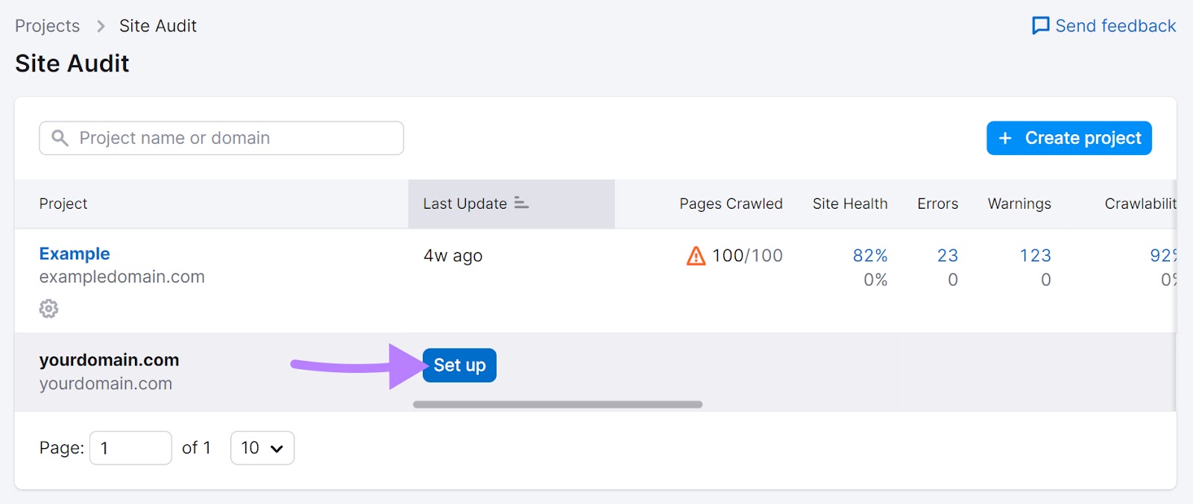Click the Crawlability column header
Image resolution: width=1193 pixels, height=504 pixels.
point(1140,204)
